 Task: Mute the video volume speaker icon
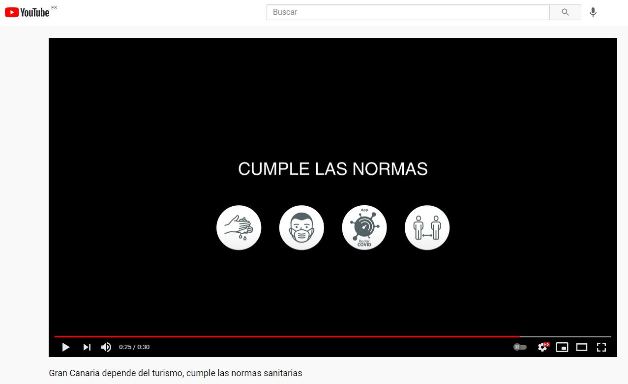106,347
